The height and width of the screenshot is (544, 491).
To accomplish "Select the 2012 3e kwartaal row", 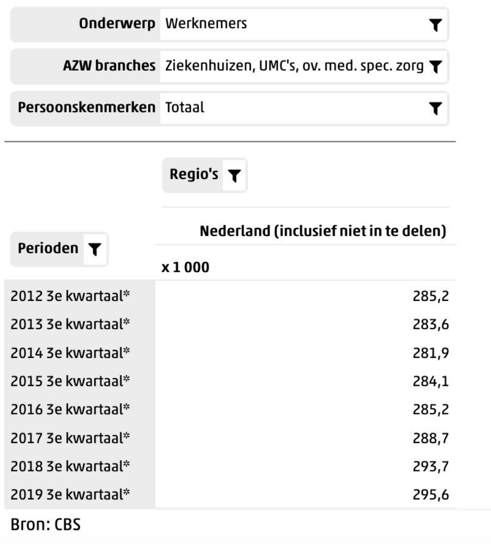I will [x=71, y=295].
